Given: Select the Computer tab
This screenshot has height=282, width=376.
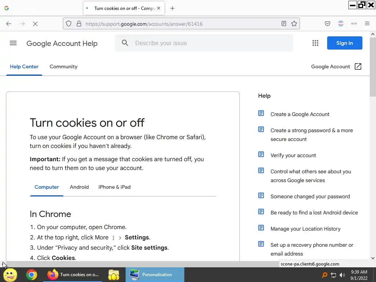Looking at the screenshot, I should click(x=47, y=187).
